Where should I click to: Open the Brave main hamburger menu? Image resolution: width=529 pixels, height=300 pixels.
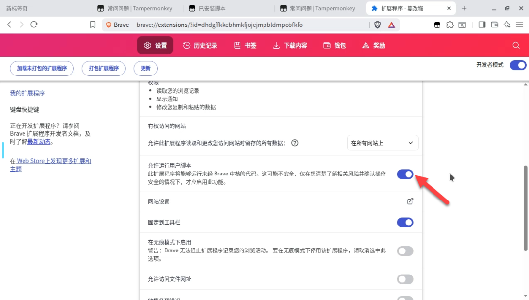point(520,25)
